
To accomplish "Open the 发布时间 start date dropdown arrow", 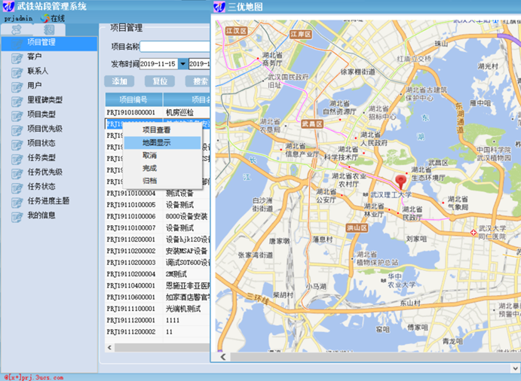I will tap(182, 64).
